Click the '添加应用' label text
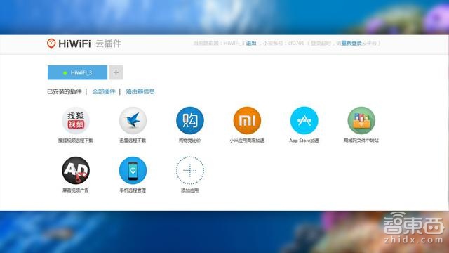Screen dimensions: 449x253 (190, 190)
